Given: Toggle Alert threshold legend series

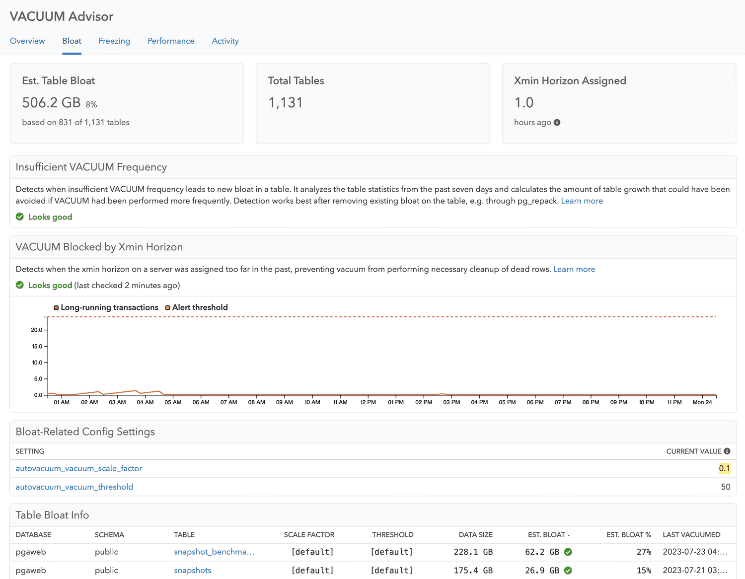Looking at the screenshot, I should (196, 307).
